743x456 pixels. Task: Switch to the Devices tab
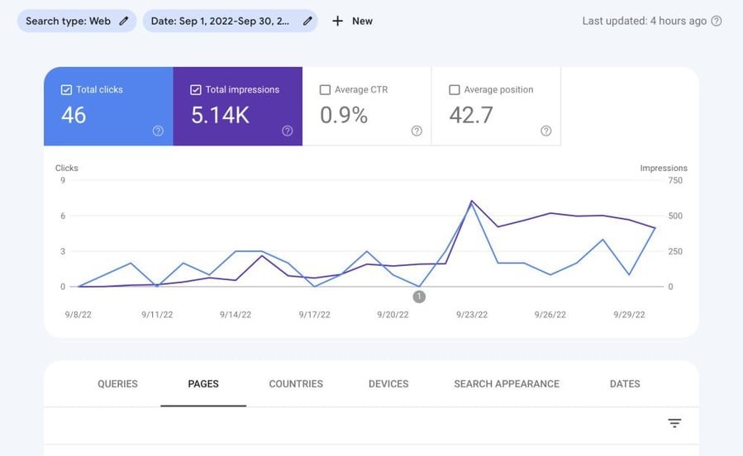[388, 384]
